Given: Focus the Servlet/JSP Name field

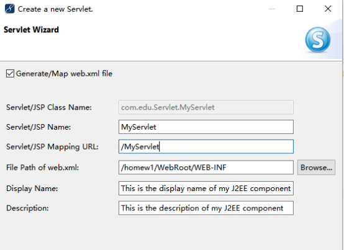Looking at the screenshot, I should click(206, 127).
